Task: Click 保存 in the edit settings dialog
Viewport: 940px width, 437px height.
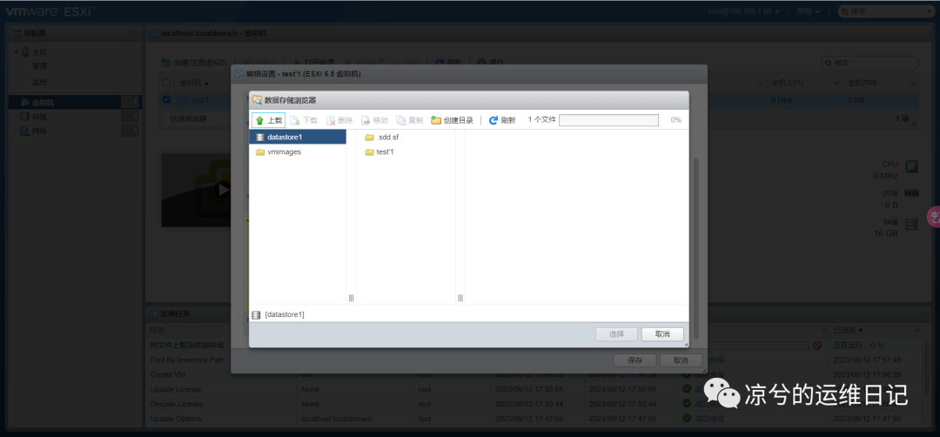Action: (x=634, y=360)
